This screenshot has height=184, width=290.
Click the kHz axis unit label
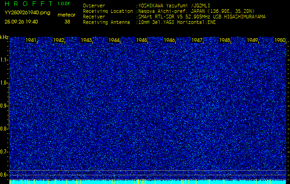click(4, 37)
